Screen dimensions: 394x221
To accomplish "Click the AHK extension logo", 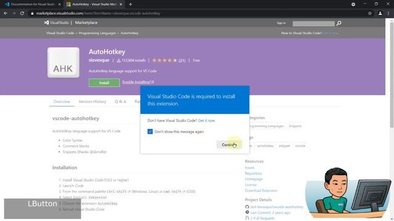I will click(x=63, y=63).
